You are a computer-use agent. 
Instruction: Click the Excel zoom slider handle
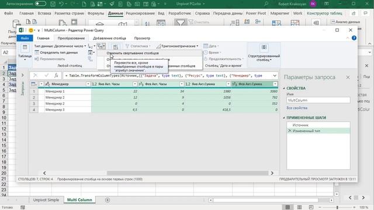click(x=337, y=208)
